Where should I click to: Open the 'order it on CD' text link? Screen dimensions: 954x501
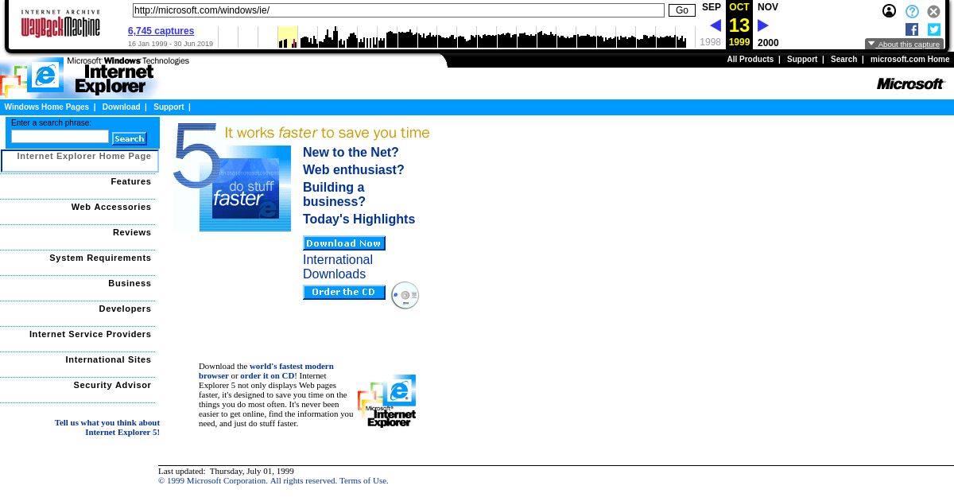(267, 375)
